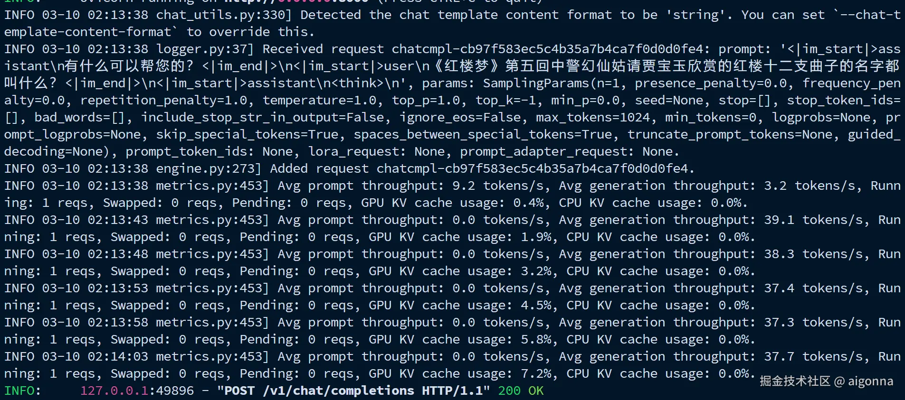Click the "lora_request: None" text
905x400 pixels.
click(376, 151)
